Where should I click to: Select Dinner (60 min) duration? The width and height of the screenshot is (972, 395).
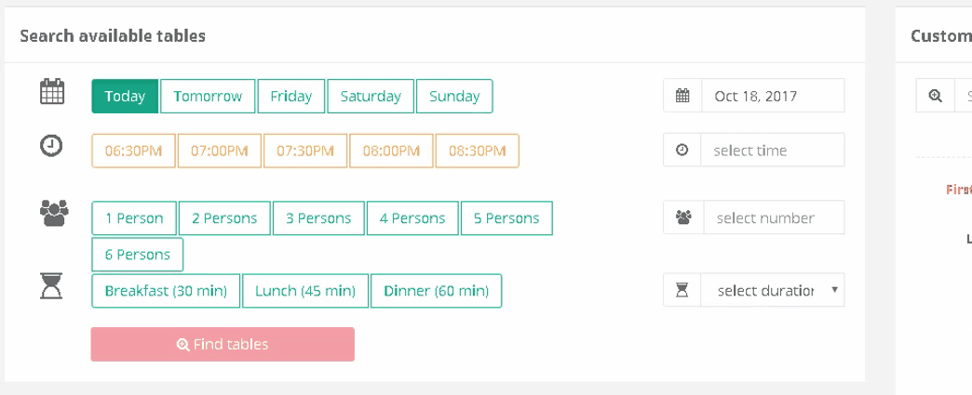tap(437, 291)
